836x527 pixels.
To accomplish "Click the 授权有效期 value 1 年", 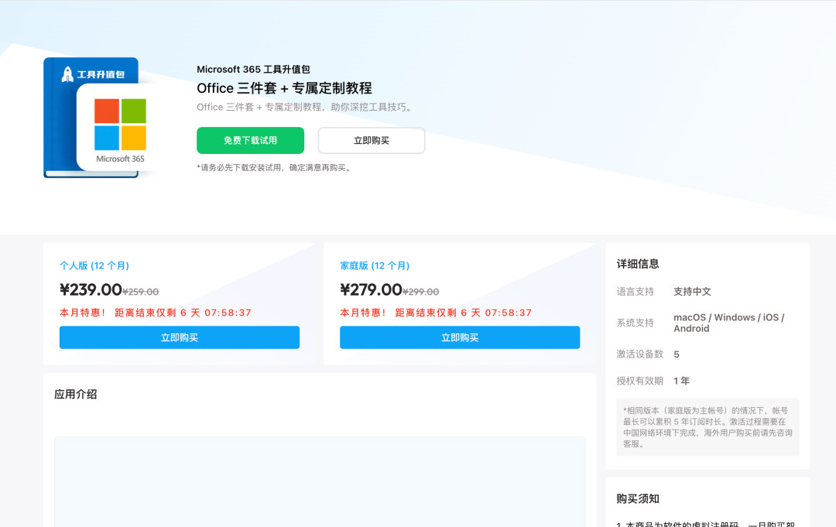I will pos(681,381).
